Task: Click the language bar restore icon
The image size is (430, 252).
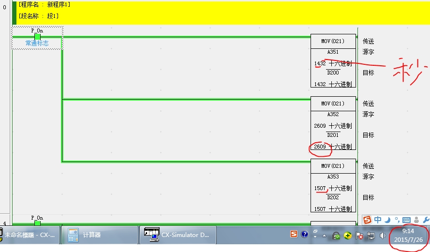Action: [x=315, y=231]
